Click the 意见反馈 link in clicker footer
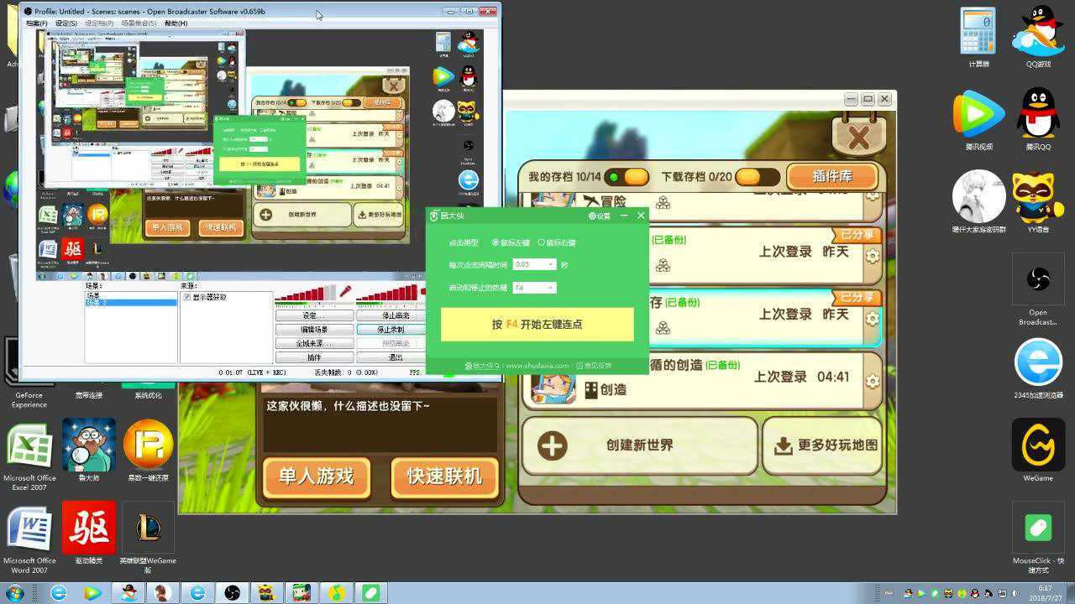Image resolution: width=1075 pixels, height=604 pixels. coord(595,366)
